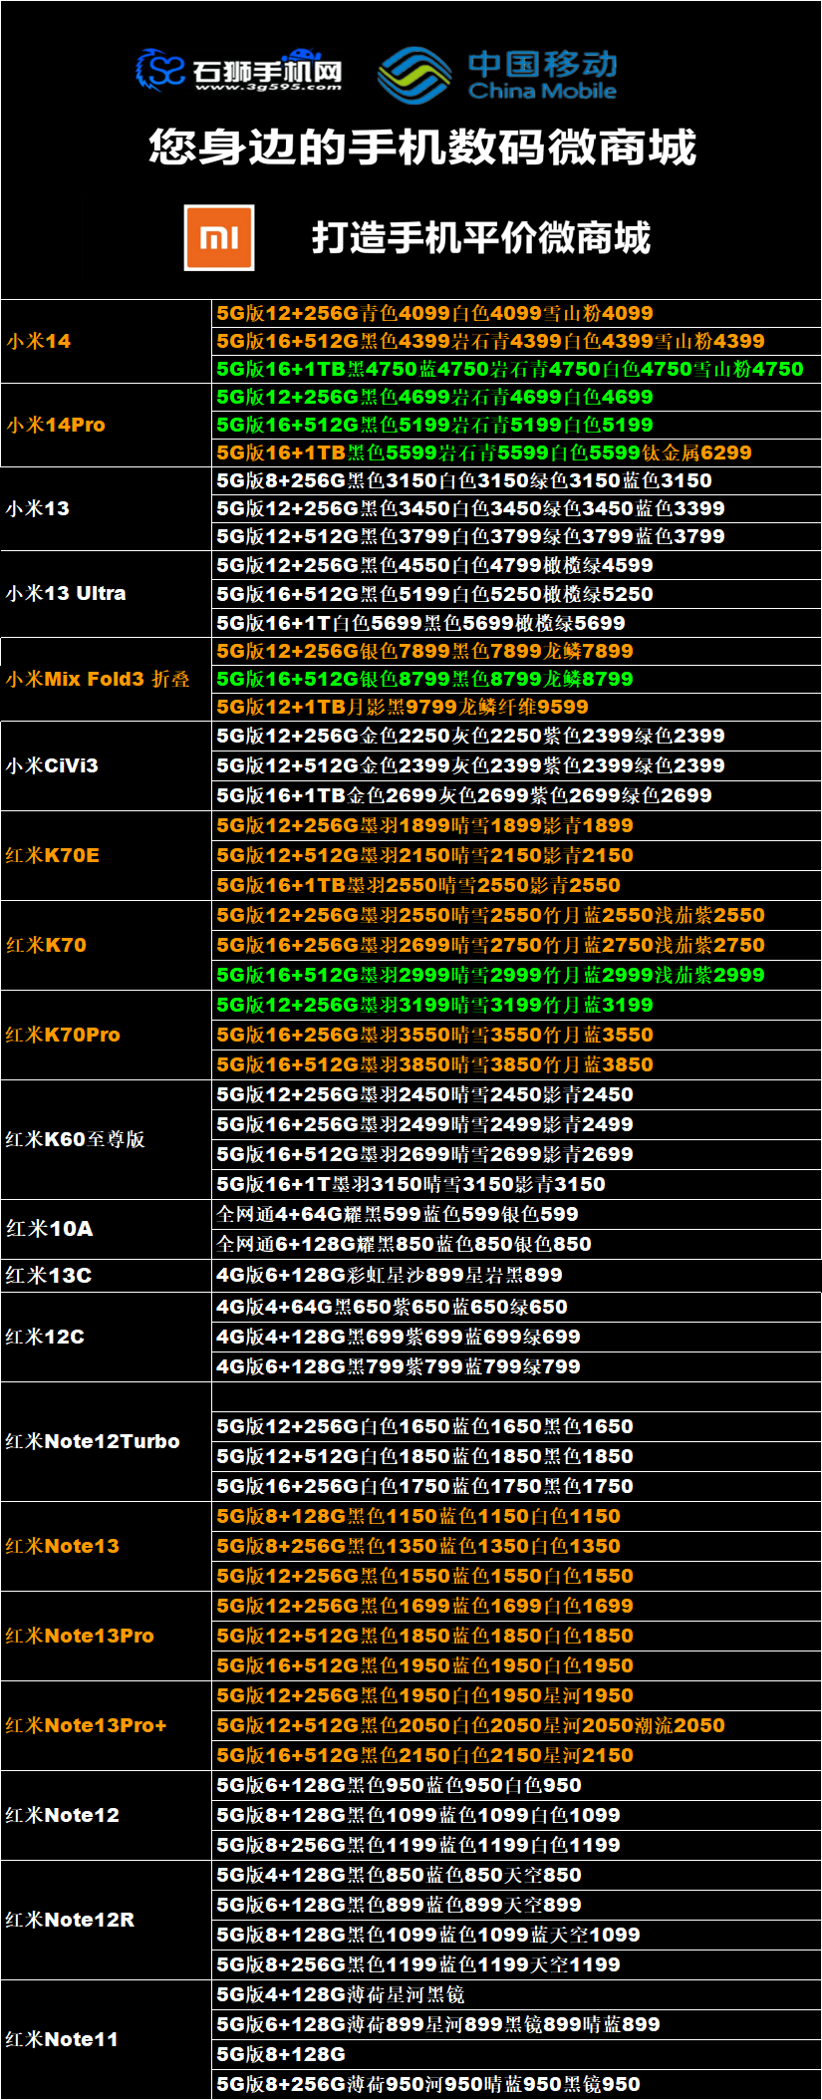The image size is (822, 2100).
Task: Click the green row starting "5G版16+512G墨羽2999"
Action: [x=517, y=975]
